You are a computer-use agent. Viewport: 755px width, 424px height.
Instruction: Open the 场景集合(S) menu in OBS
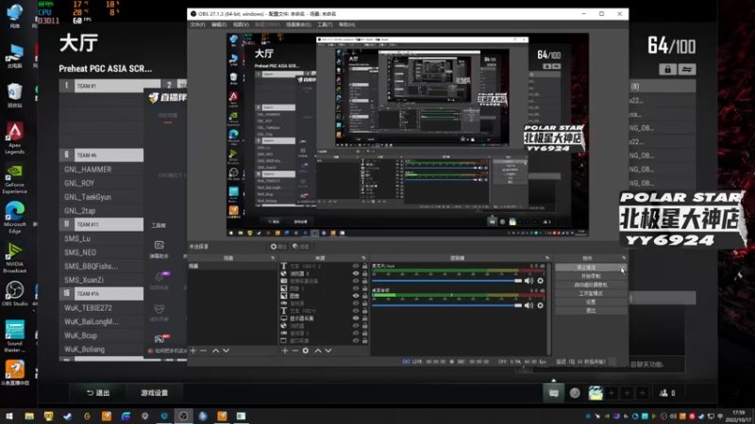click(x=298, y=24)
